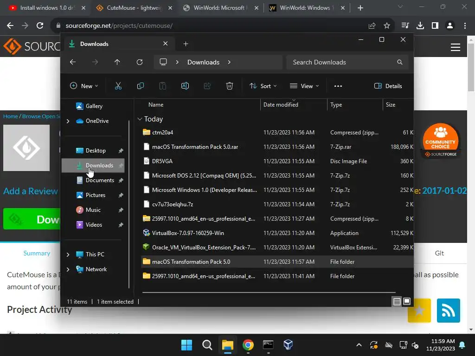
Task: Open the Sort dropdown
Action: tap(263, 86)
